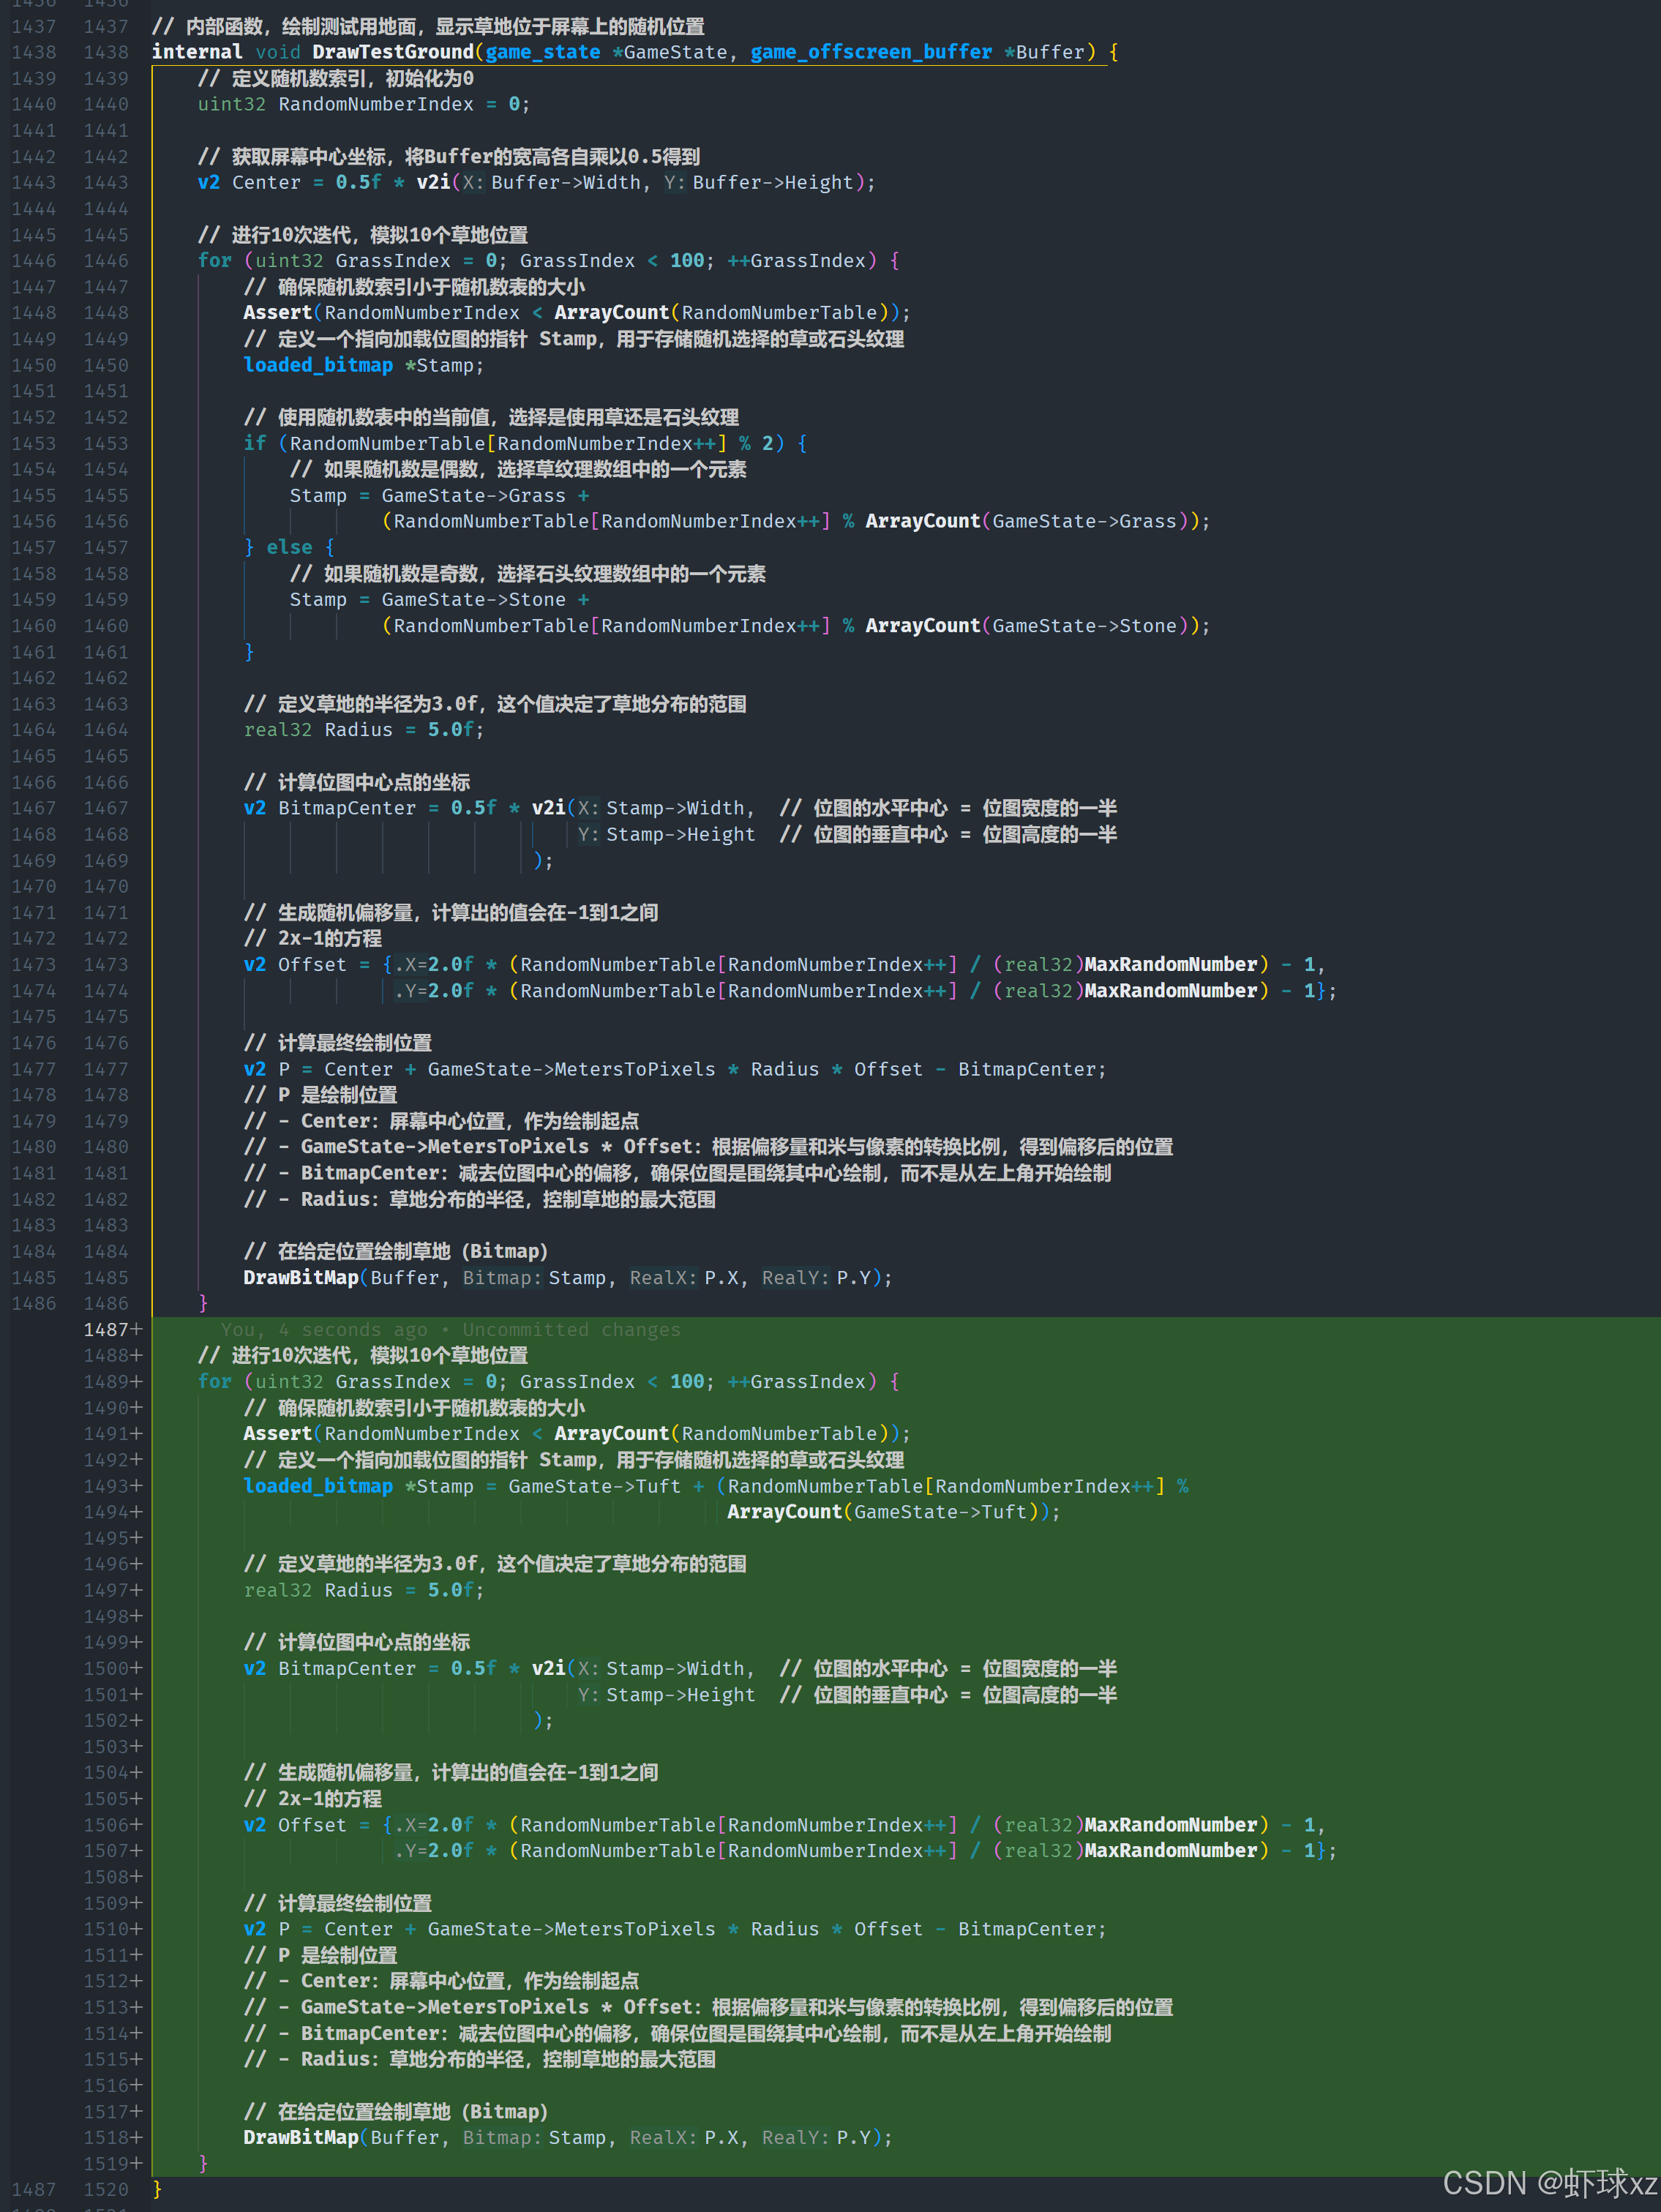The height and width of the screenshot is (2212, 1661).
Task: Click the RandomNumberIndex declaration on line 1440
Action: click(x=375, y=104)
